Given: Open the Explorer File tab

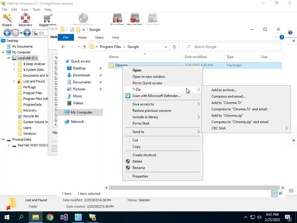Looking at the screenshot, I should pyautogui.click(x=66, y=37).
